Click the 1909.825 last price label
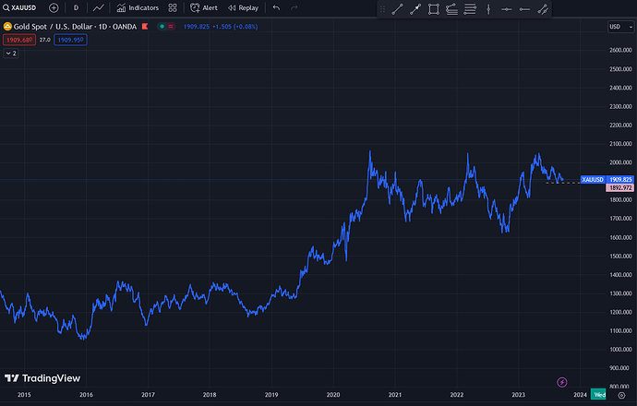 (620, 179)
